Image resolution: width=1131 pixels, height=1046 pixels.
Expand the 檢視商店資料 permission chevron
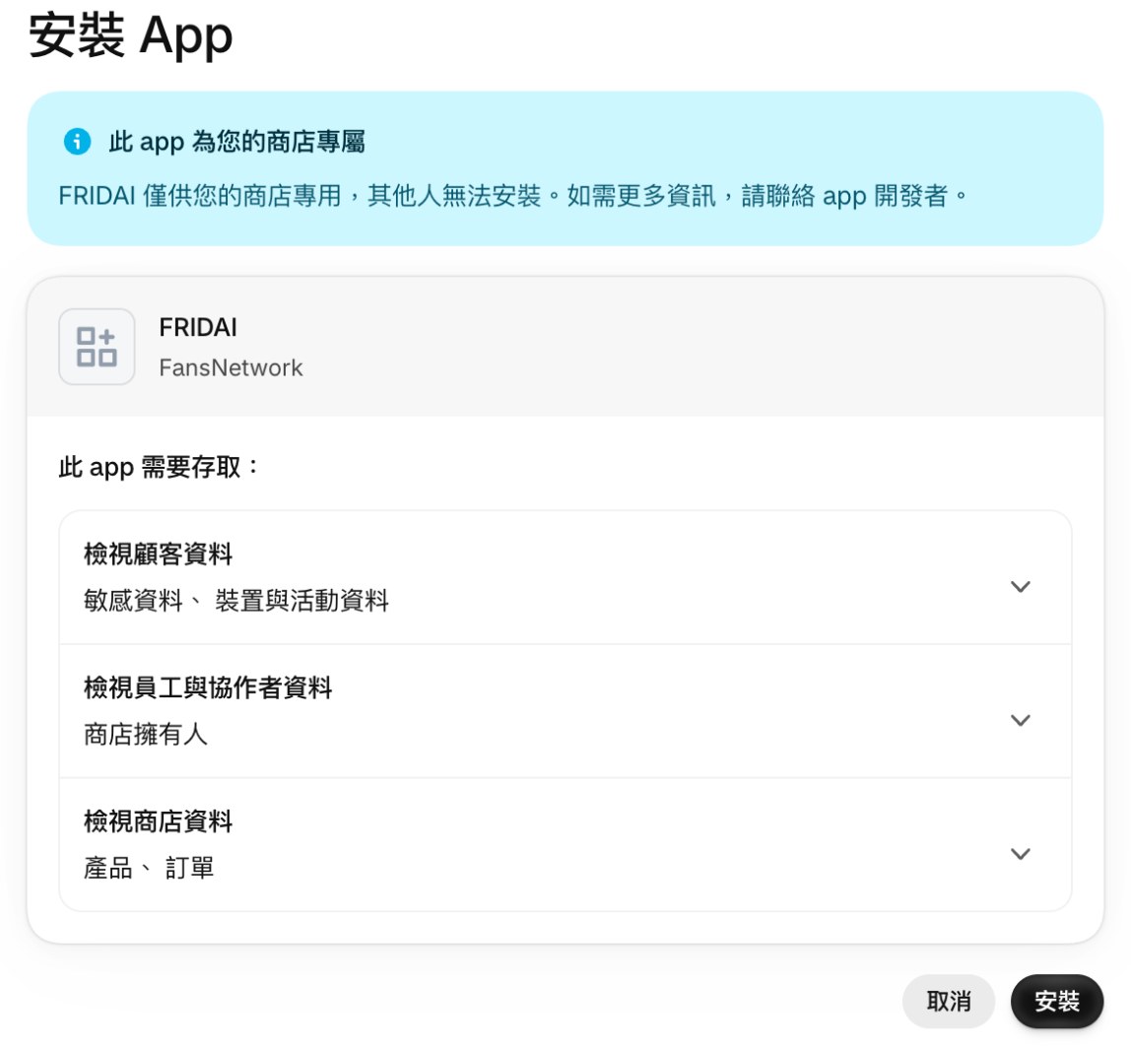point(1020,854)
